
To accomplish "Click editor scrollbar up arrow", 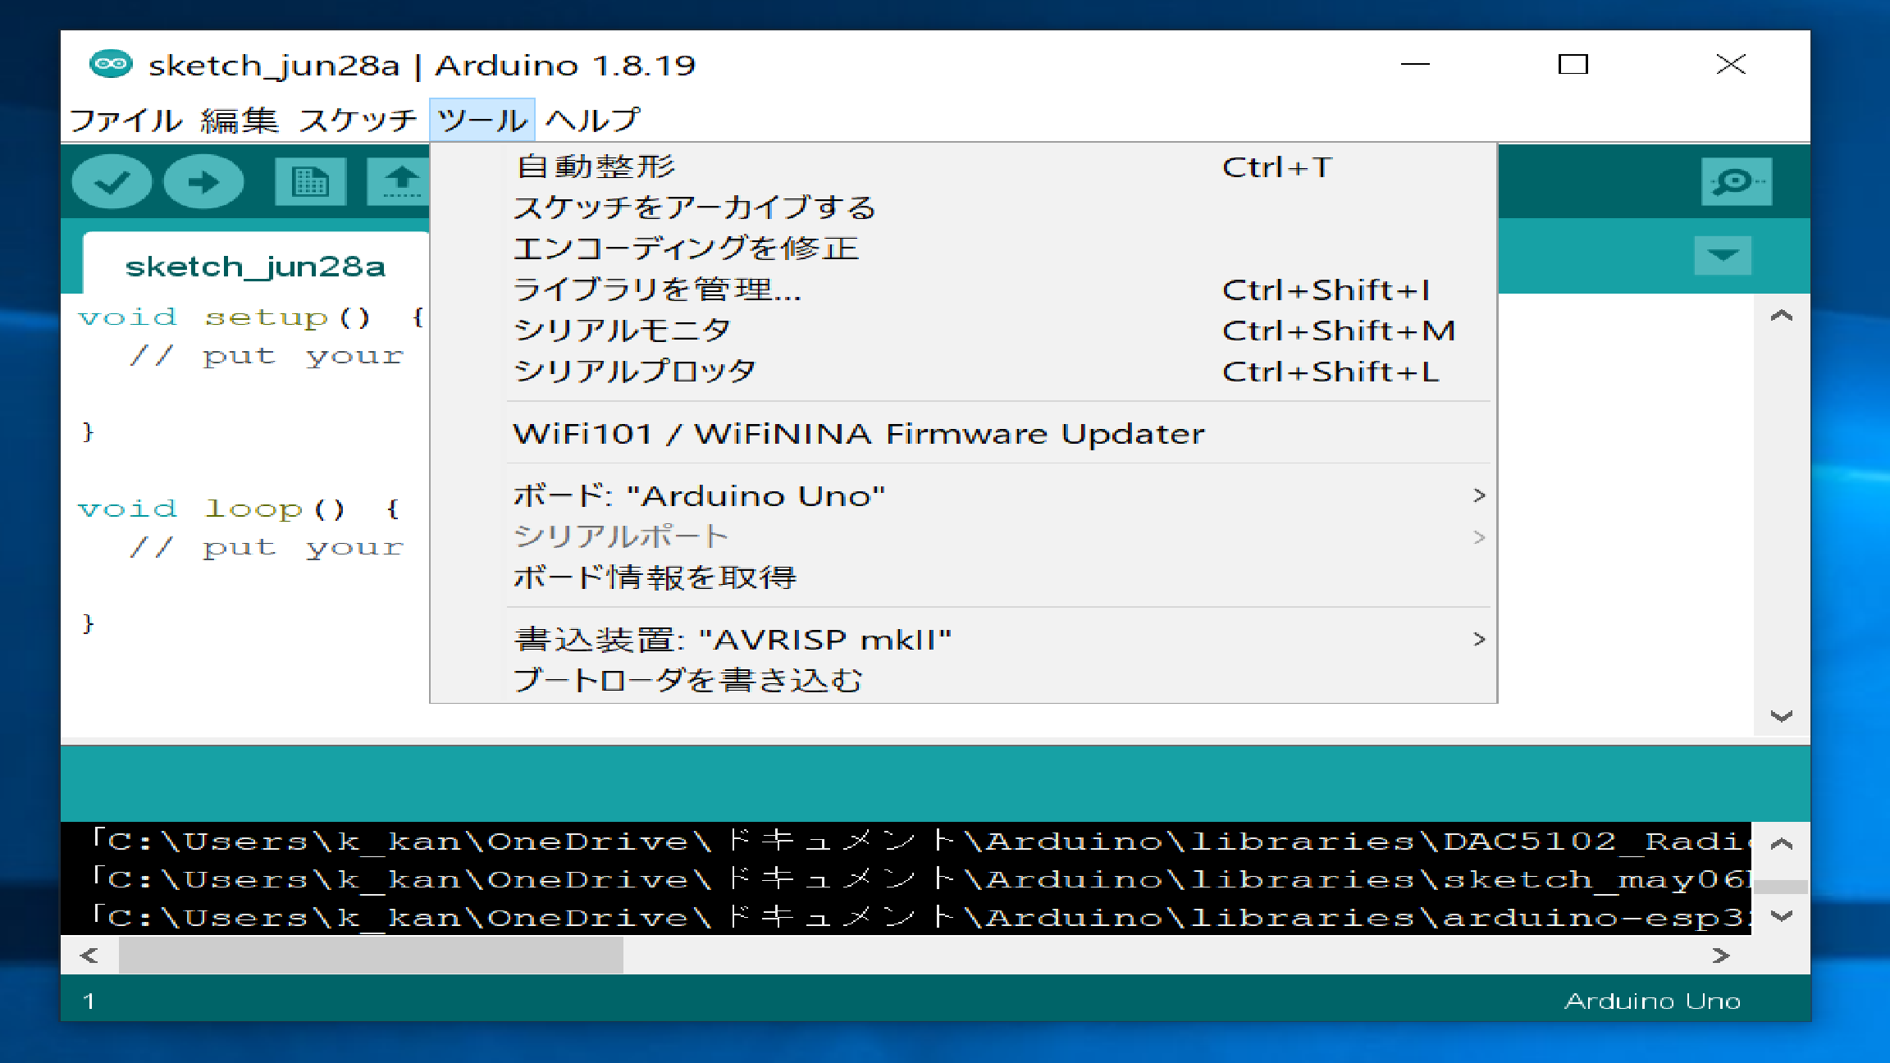I will click(x=1781, y=316).
